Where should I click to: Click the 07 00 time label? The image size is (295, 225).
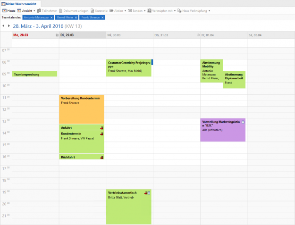point(6,50)
